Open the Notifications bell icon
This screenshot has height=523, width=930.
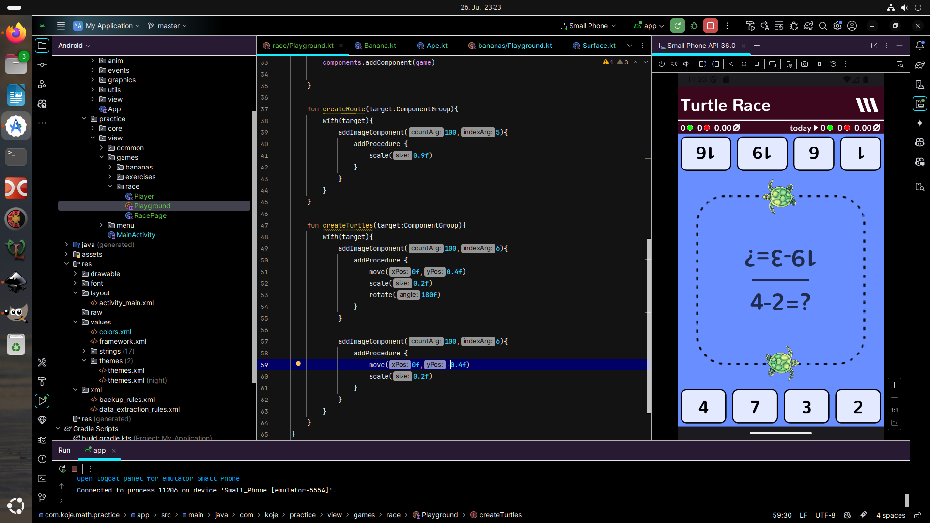point(920,46)
